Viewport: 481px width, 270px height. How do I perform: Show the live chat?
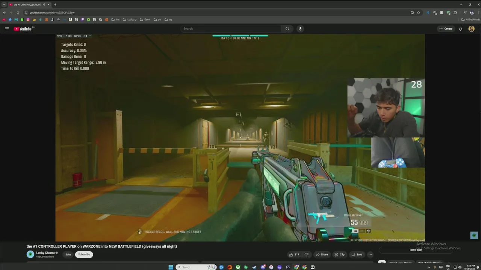[416, 250]
